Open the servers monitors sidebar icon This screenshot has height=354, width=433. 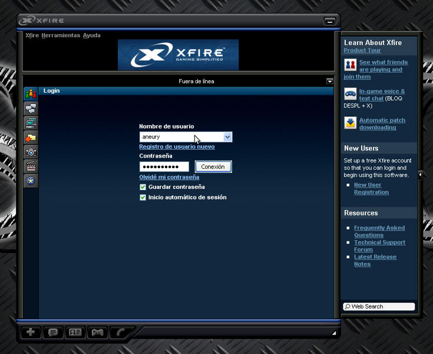coord(31,123)
